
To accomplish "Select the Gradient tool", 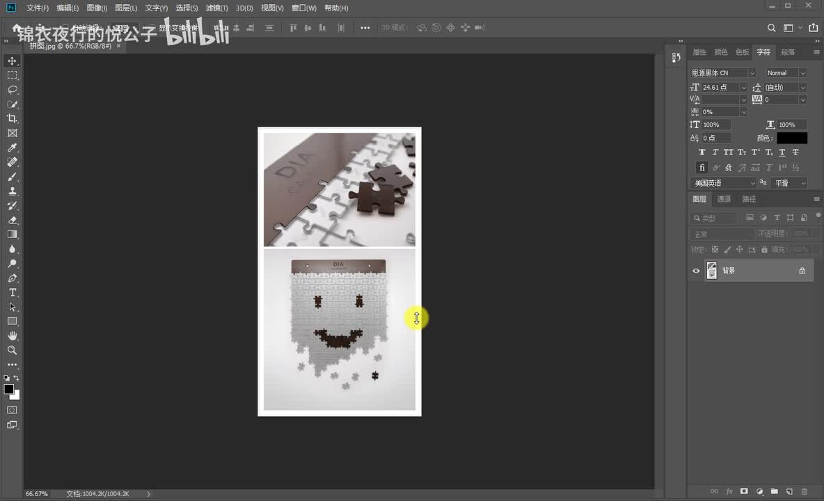I will 12,234.
